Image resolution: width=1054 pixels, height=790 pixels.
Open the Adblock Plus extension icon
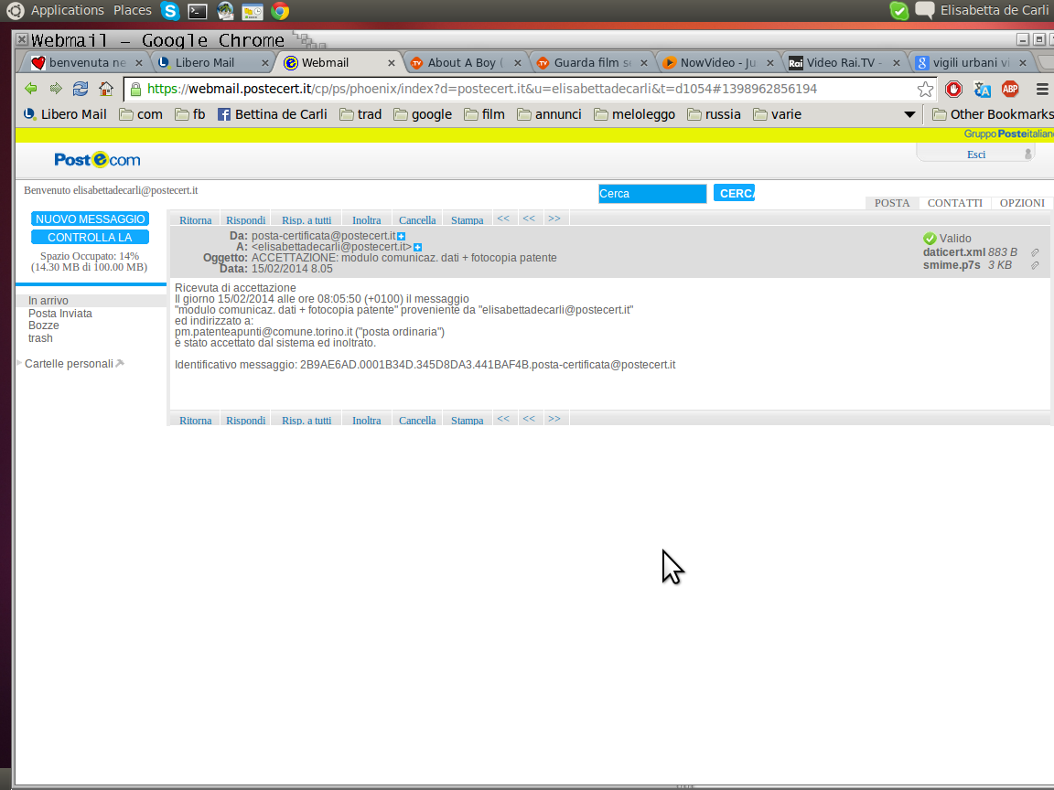coord(1010,89)
